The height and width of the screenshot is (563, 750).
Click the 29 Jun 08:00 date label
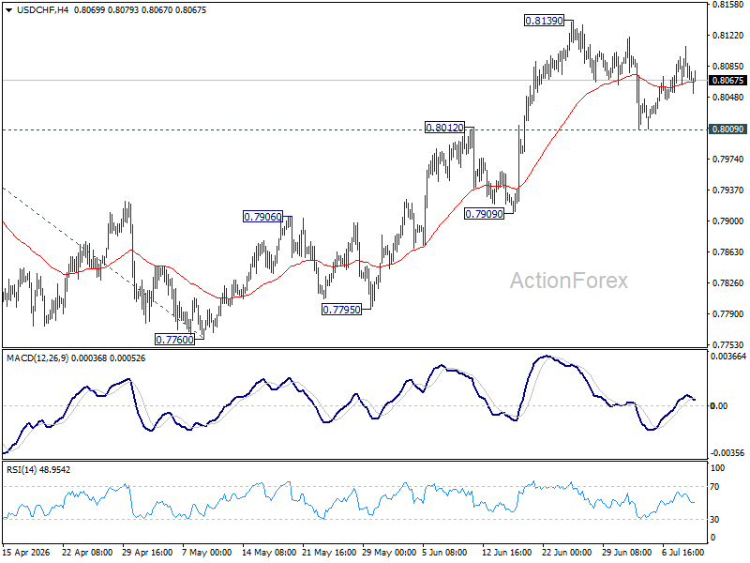(x=626, y=552)
